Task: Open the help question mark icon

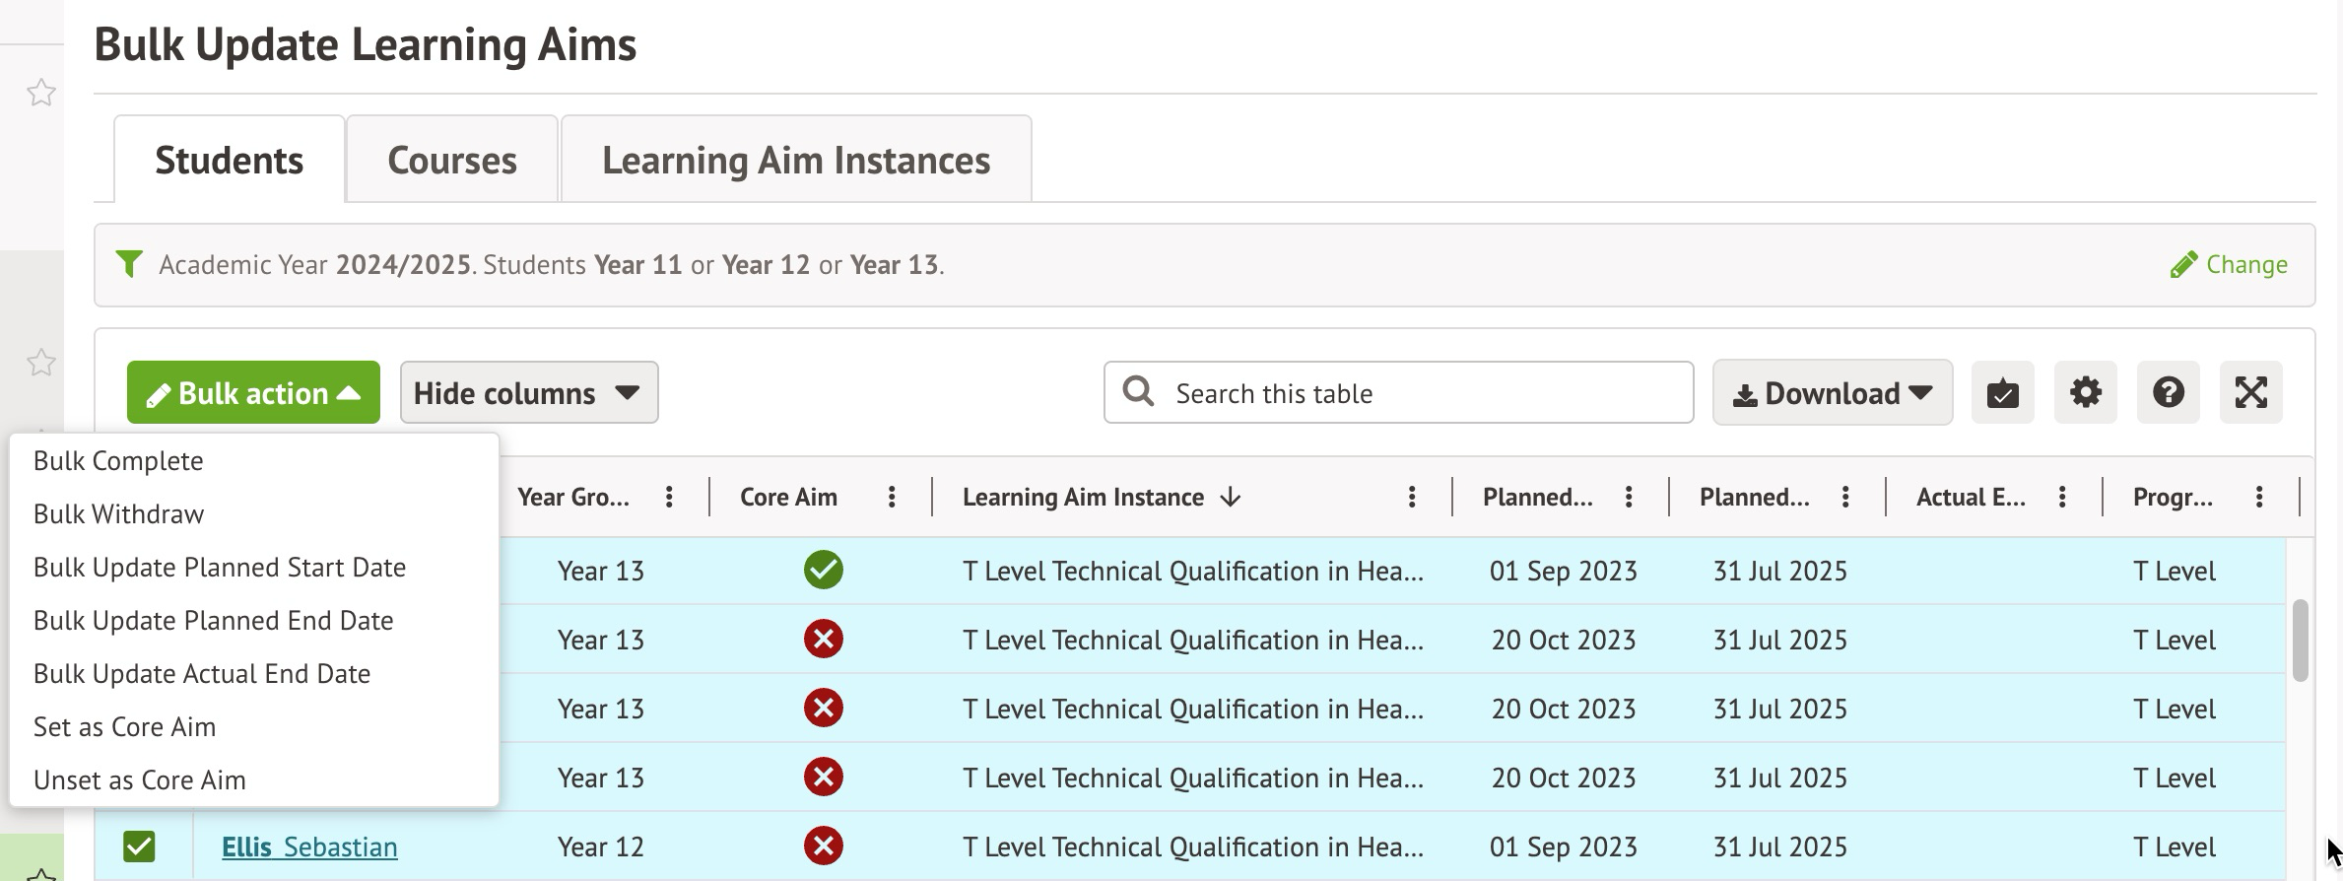Action: tap(2168, 392)
